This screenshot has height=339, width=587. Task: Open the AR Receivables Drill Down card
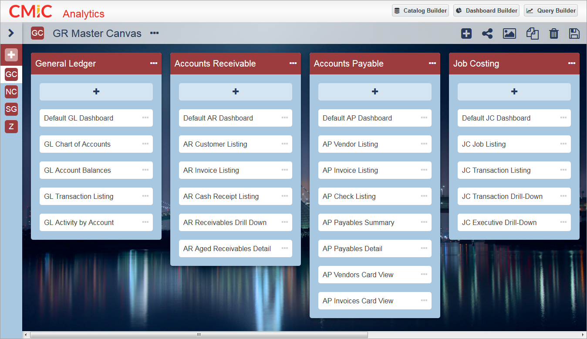(236, 222)
